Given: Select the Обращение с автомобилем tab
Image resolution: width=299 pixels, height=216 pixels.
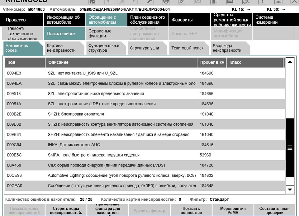Looking at the screenshot, I should [x=106, y=20].
